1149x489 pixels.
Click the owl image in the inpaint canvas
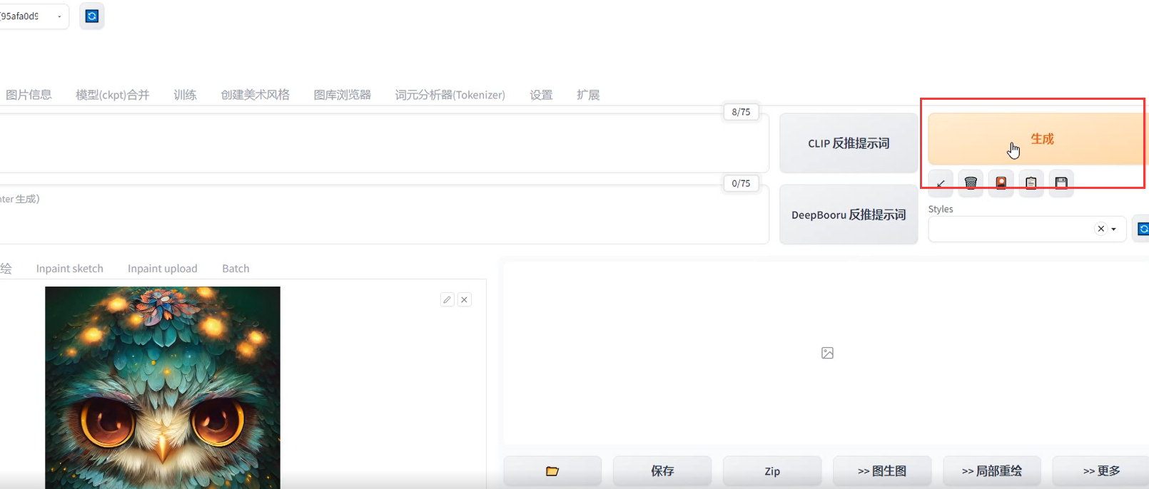point(163,388)
